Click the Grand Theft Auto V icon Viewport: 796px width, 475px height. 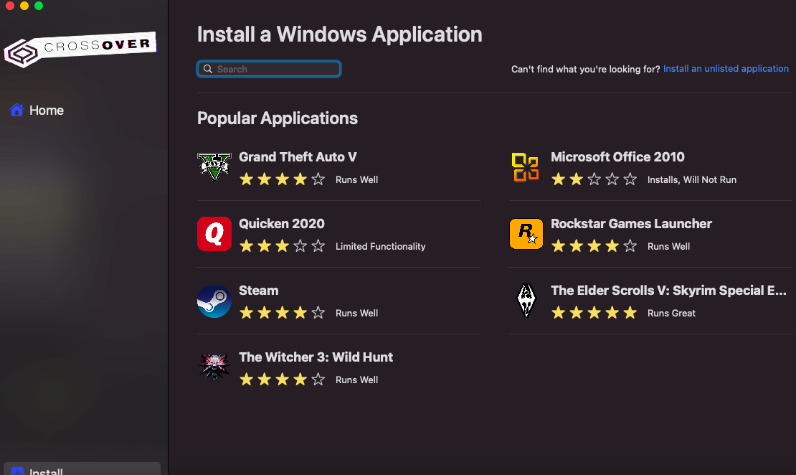(x=214, y=166)
